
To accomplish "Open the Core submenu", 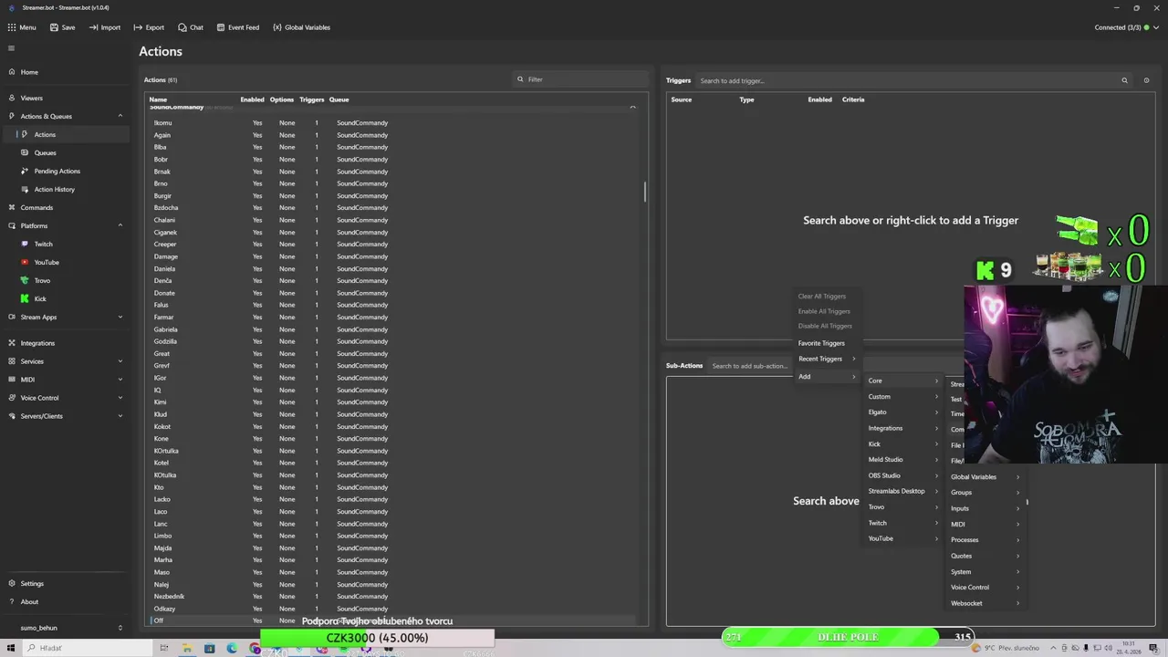I will click(902, 381).
